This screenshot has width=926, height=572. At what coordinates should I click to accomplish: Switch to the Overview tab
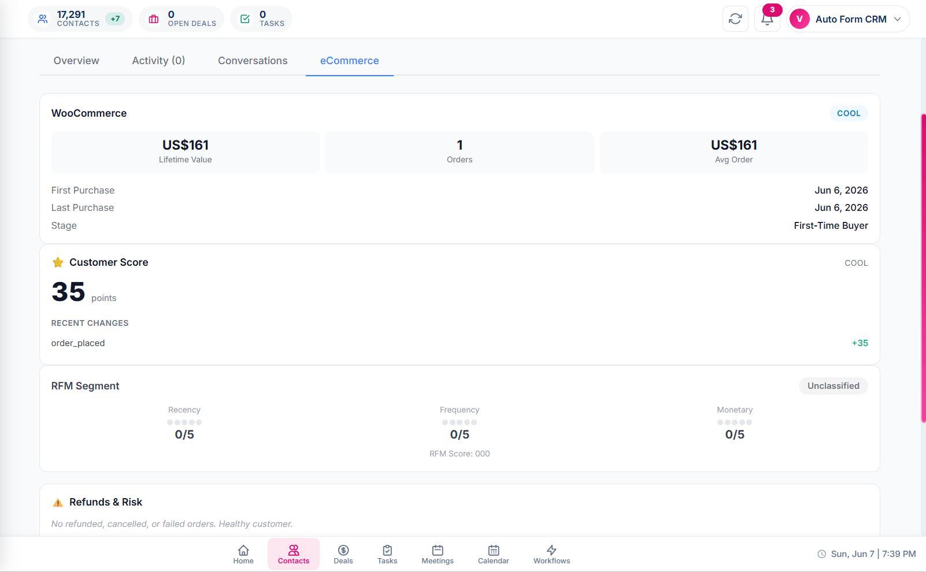[x=76, y=61]
